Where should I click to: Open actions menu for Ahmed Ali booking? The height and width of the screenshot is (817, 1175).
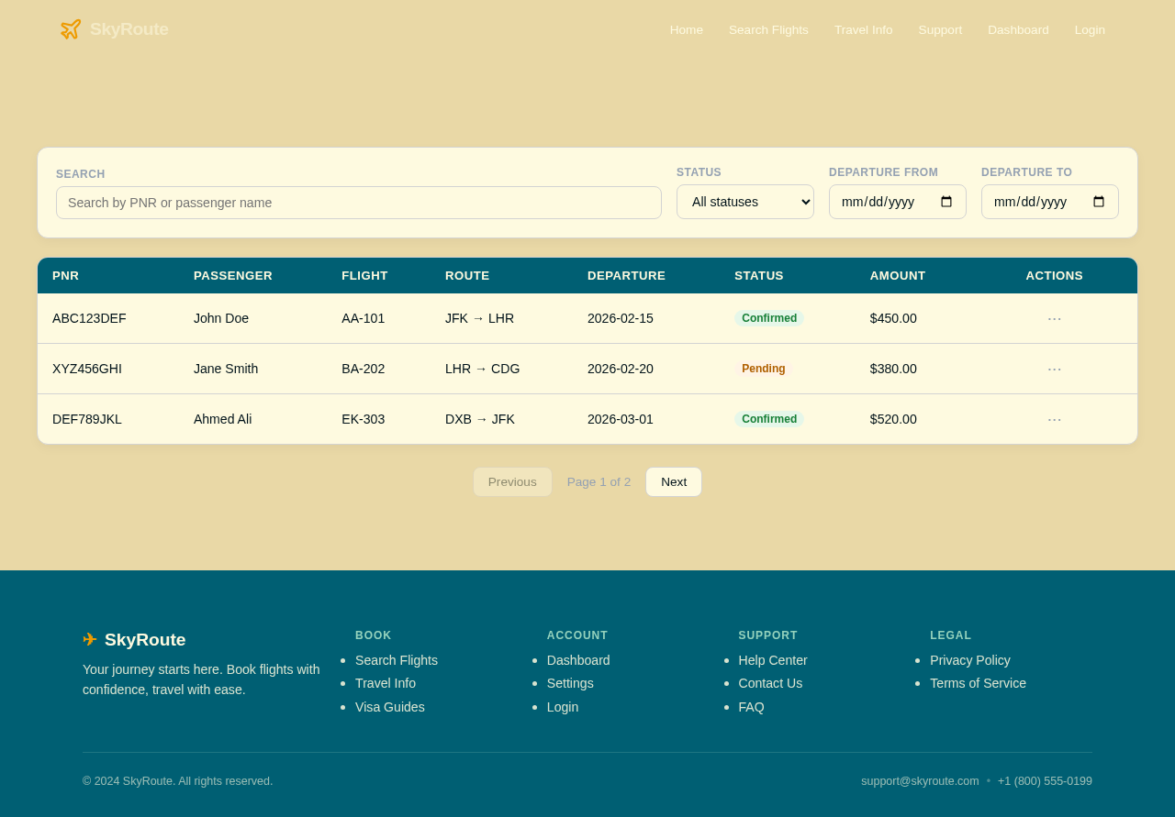point(1054,419)
